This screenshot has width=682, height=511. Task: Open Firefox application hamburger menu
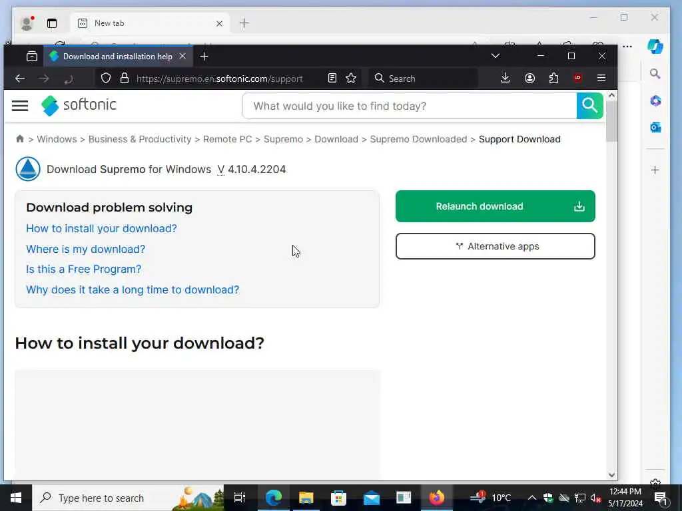click(601, 79)
